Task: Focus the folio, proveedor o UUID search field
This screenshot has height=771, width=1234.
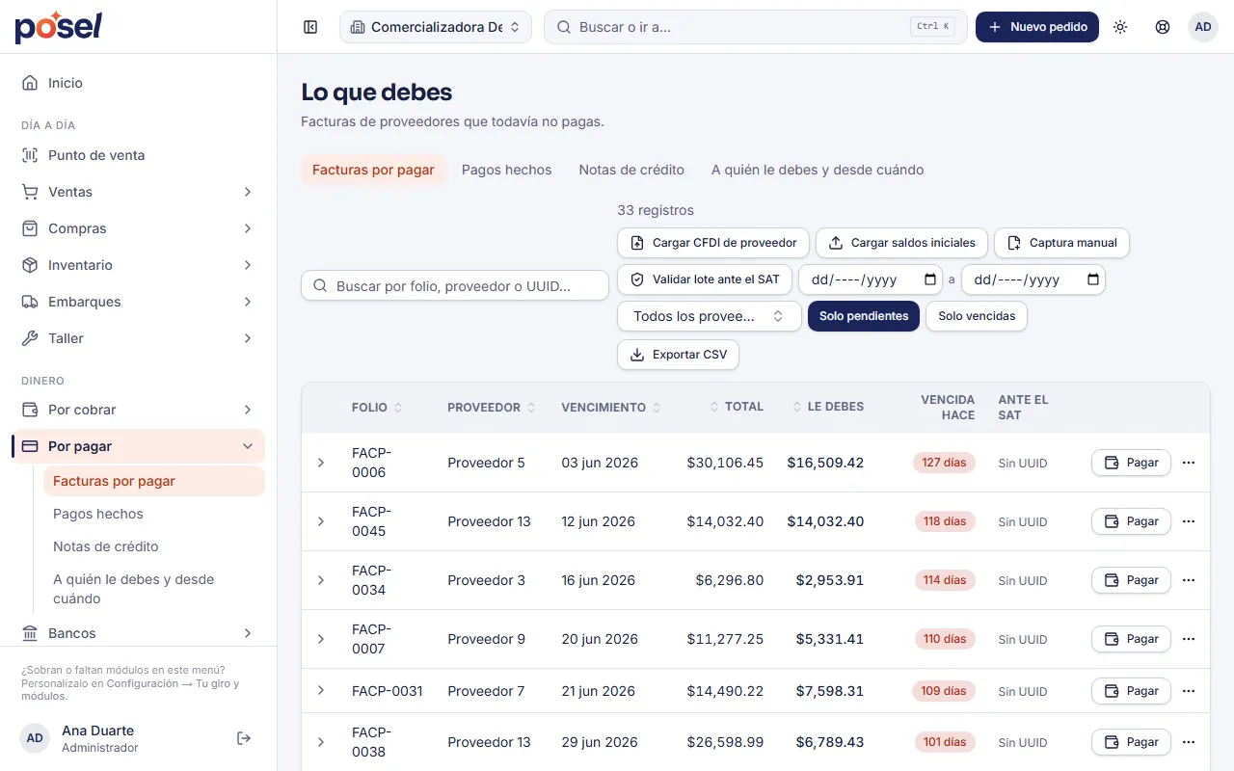Action: point(455,286)
